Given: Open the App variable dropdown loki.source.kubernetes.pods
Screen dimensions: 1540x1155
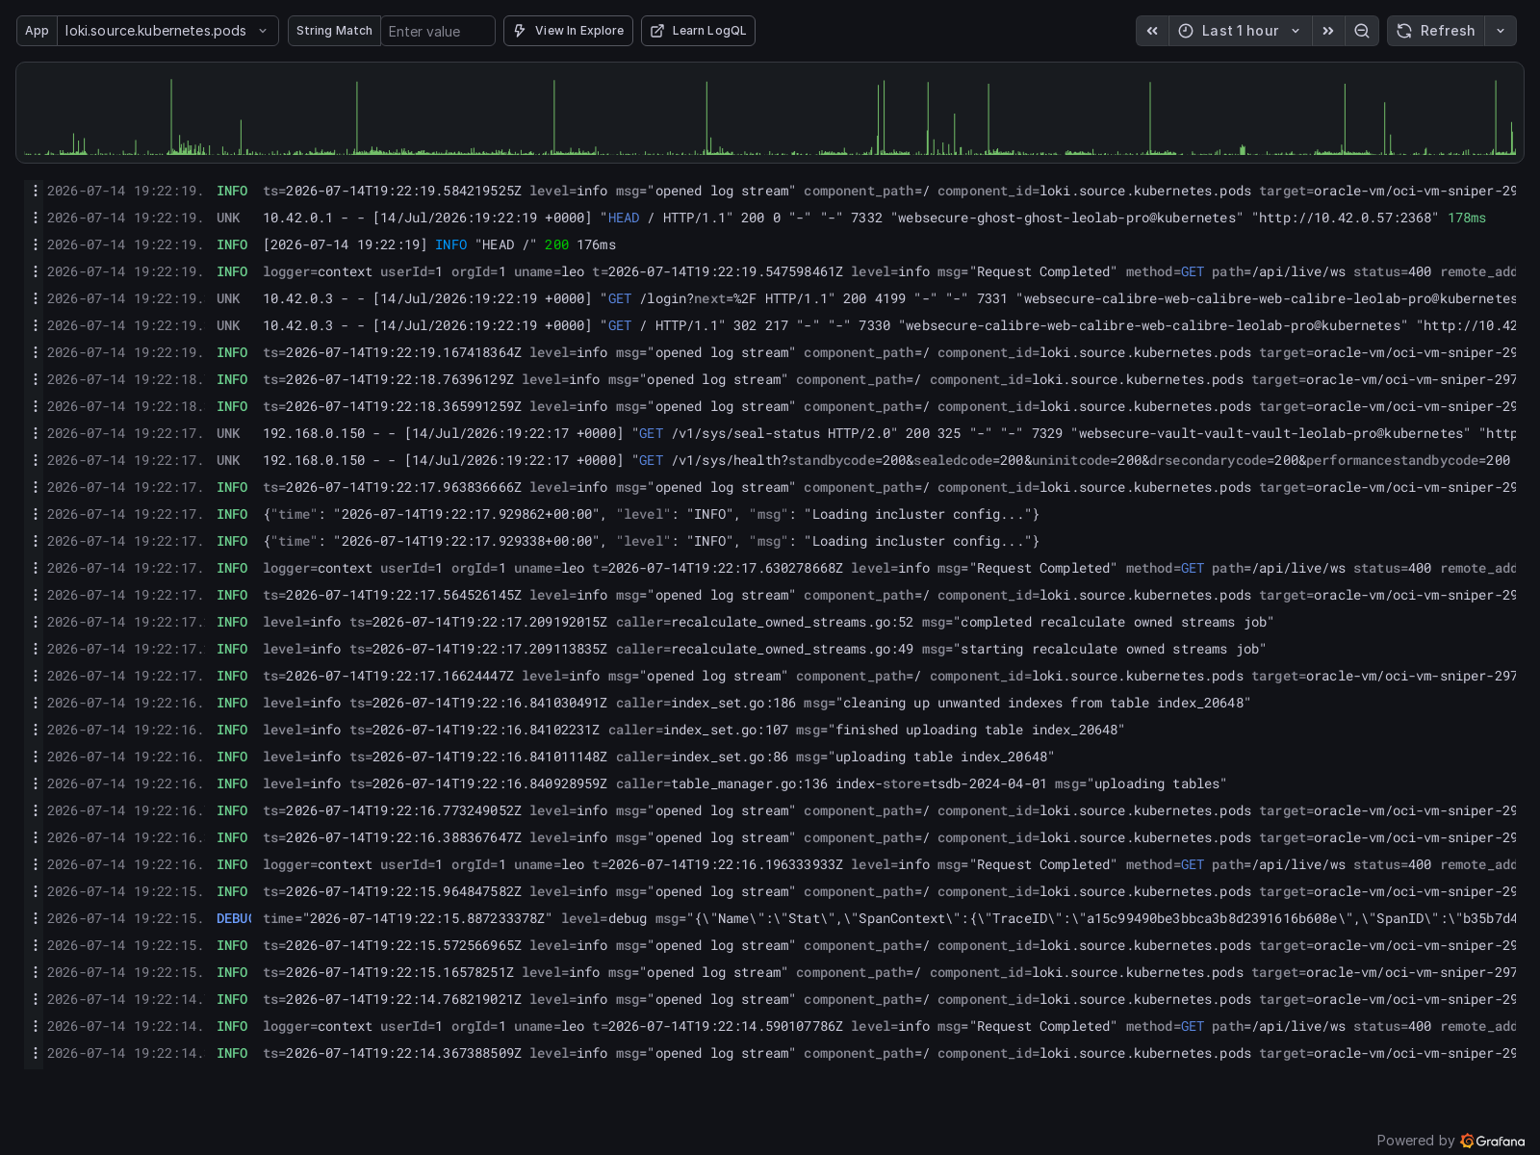Looking at the screenshot, I should tap(167, 31).
